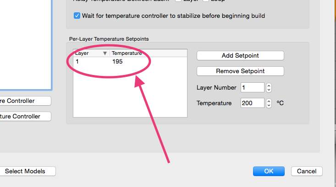Image resolution: width=336 pixels, height=187 pixels.
Task: Click the lower partially visible Controller button
Action: point(25,117)
